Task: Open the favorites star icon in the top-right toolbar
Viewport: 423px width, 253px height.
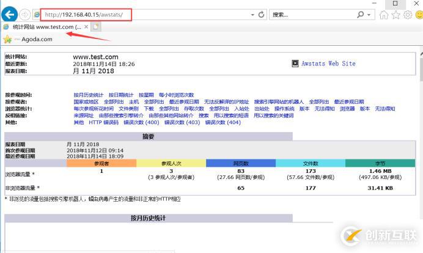Action: point(395,14)
